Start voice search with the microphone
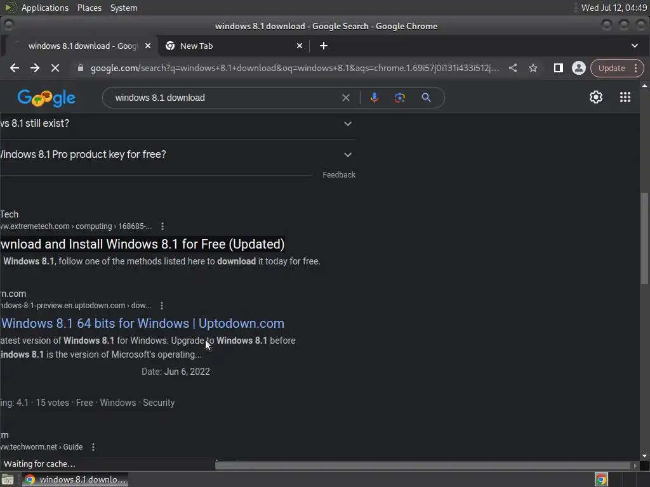 pos(375,98)
